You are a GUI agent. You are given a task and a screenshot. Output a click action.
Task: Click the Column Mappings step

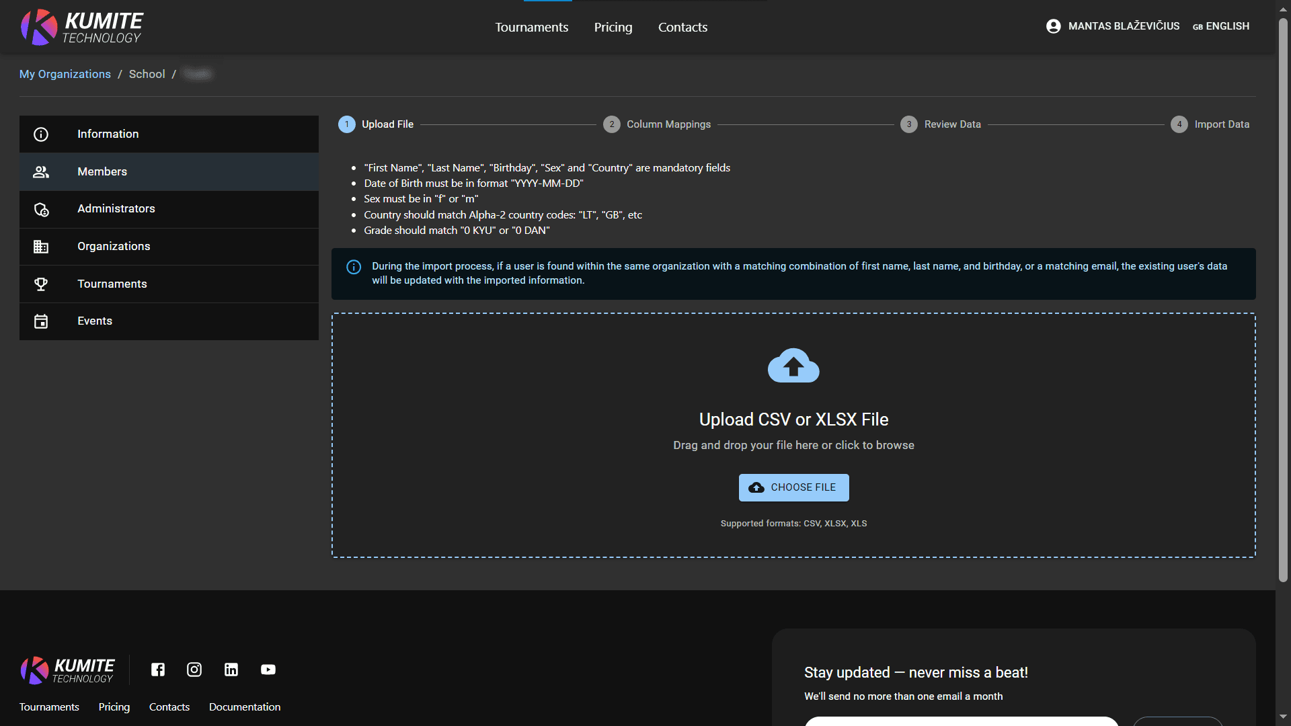click(668, 124)
